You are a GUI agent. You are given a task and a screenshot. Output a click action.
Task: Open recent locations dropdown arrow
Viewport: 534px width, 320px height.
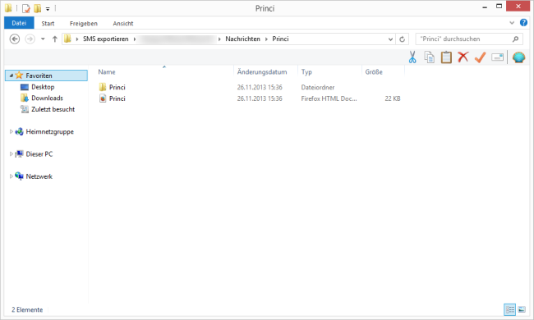point(43,39)
